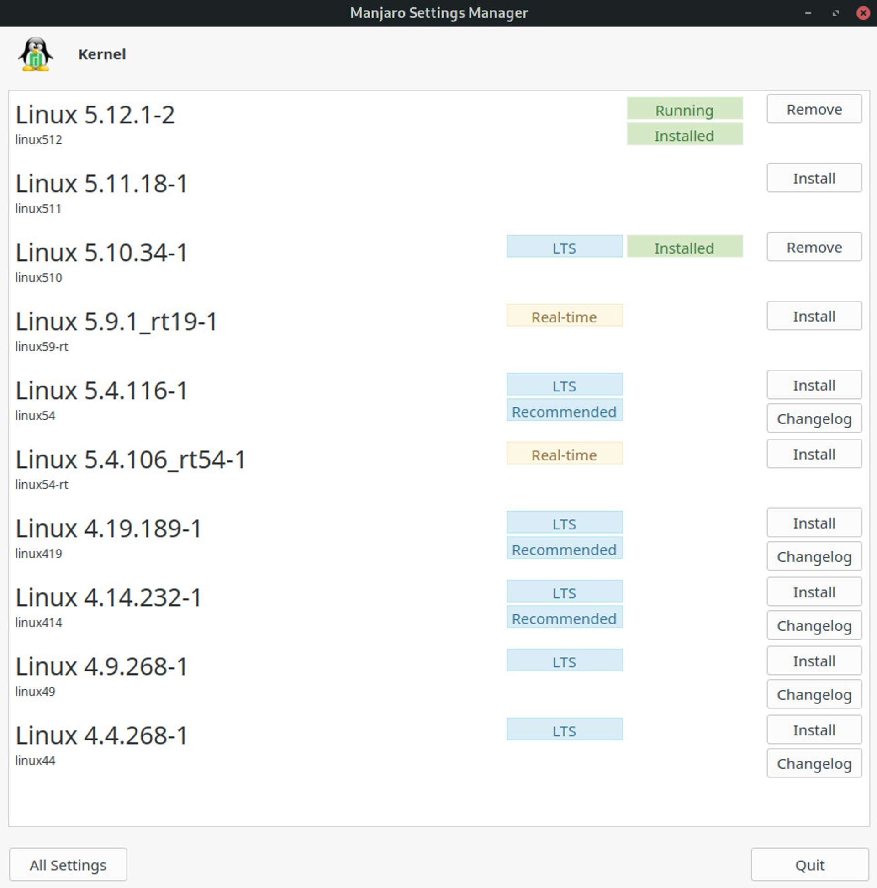The image size is (877, 888).
Task: Install the Linux 5.9.1_rt19-1 real-time kernel
Action: pyautogui.click(x=814, y=316)
